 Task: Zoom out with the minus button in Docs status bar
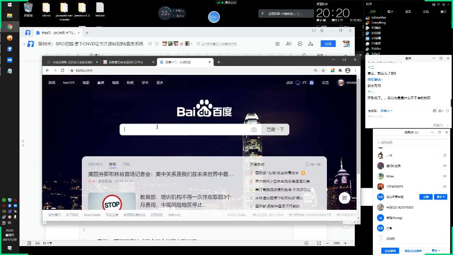tap(327, 243)
